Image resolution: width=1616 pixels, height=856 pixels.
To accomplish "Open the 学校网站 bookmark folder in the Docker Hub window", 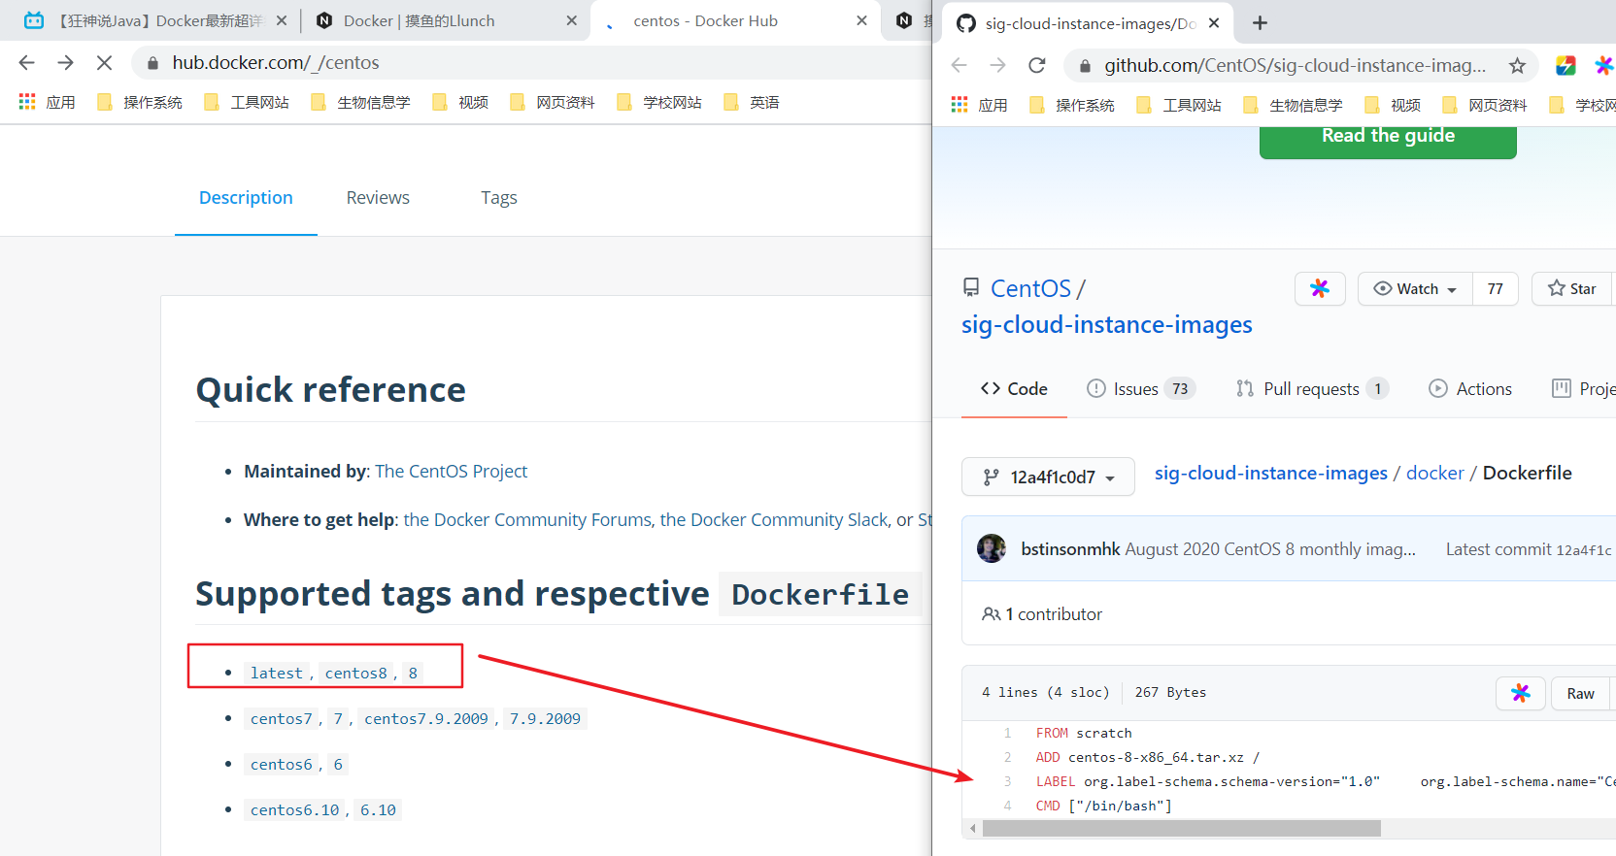I will [659, 102].
